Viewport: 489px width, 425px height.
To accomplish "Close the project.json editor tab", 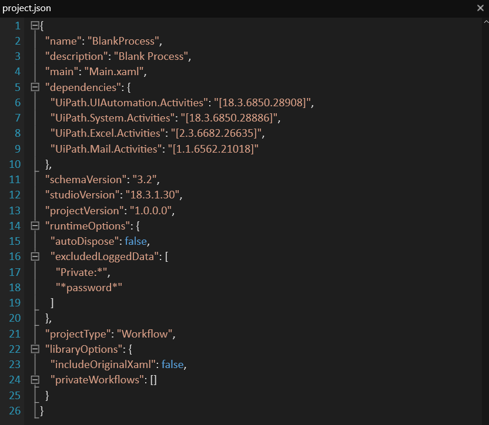I will (x=480, y=8).
